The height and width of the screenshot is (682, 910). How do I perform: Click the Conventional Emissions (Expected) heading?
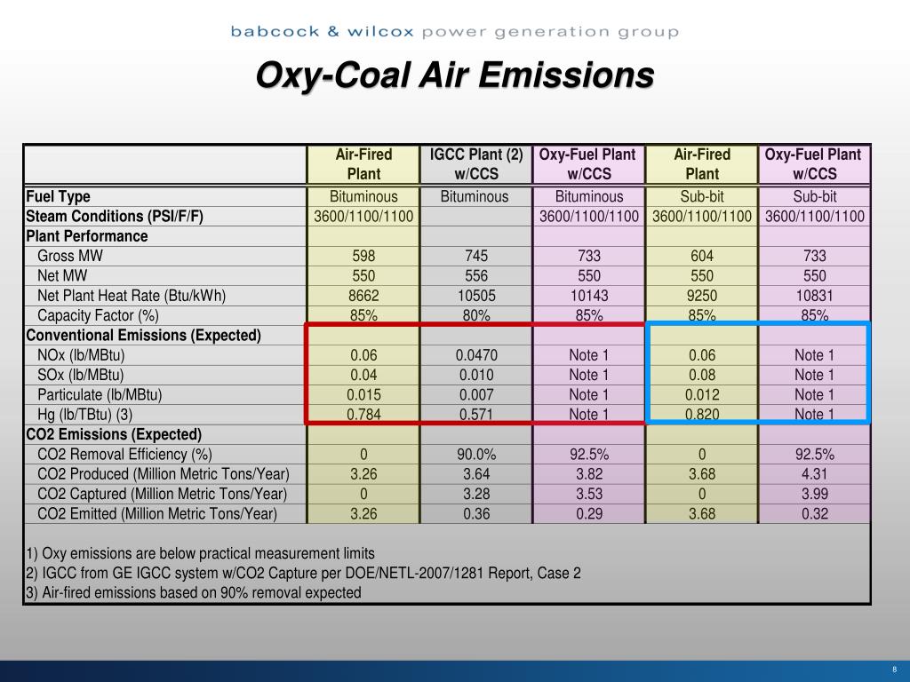click(143, 335)
